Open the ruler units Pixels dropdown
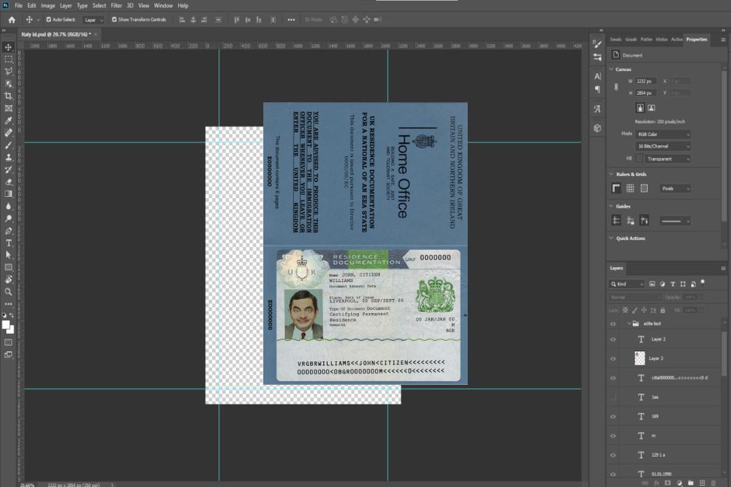The width and height of the screenshot is (731, 487). coord(675,189)
